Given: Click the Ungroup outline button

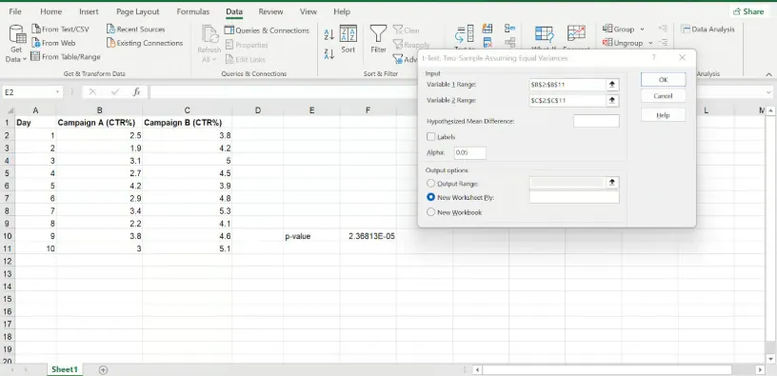Looking at the screenshot, I should 623,43.
